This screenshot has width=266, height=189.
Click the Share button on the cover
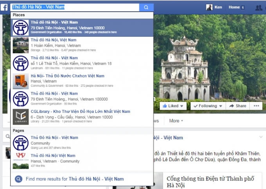coord(237,106)
